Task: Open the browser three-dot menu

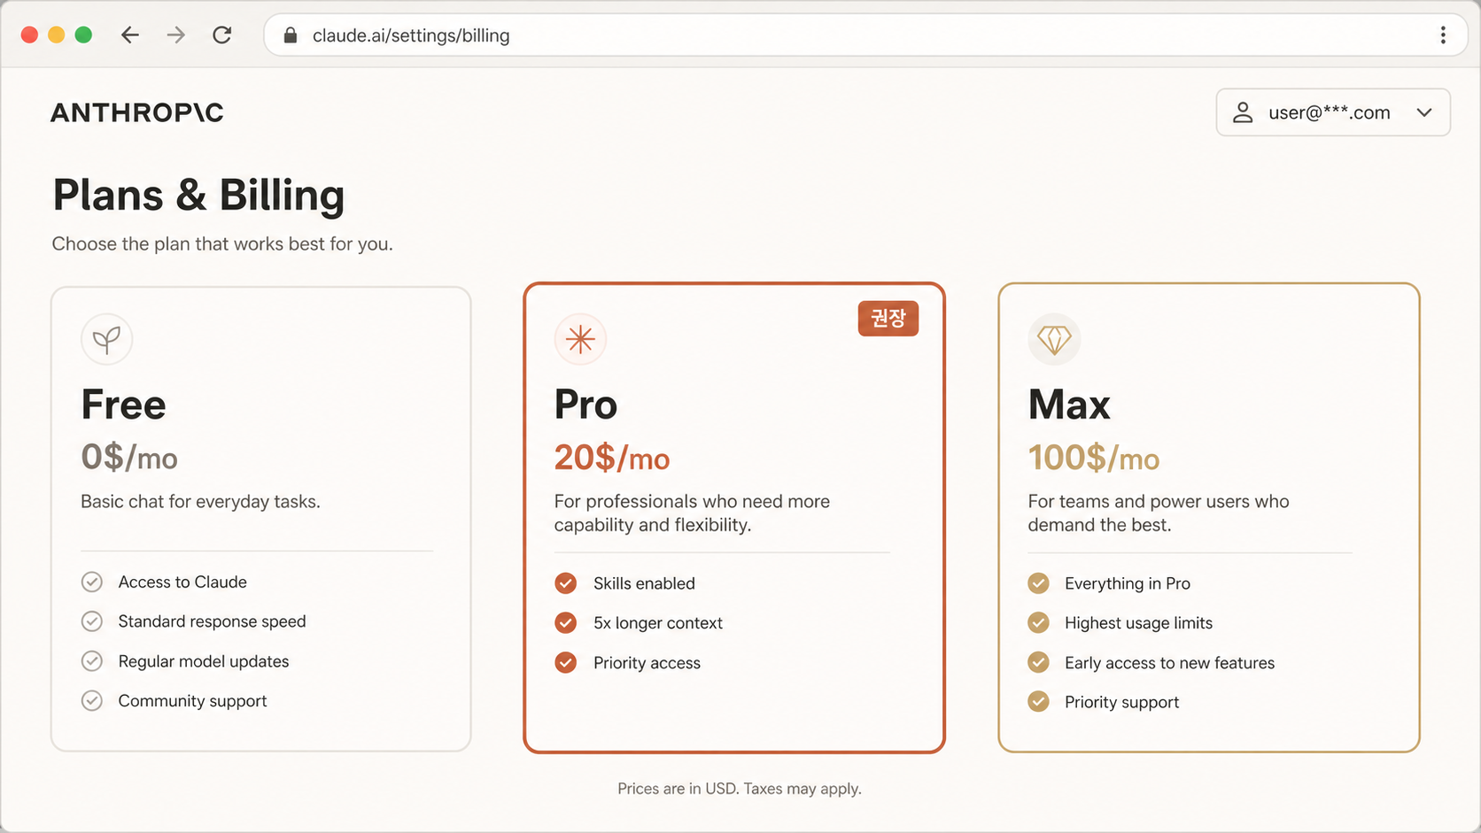Action: (x=1443, y=35)
